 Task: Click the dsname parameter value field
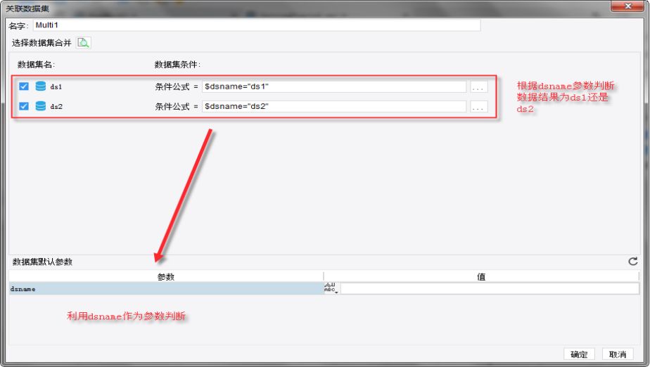490,289
